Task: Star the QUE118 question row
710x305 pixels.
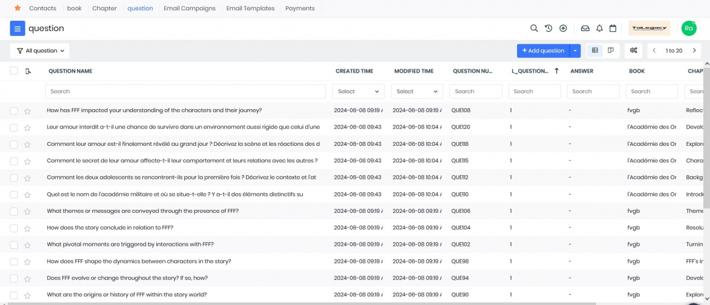Action: point(27,145)
